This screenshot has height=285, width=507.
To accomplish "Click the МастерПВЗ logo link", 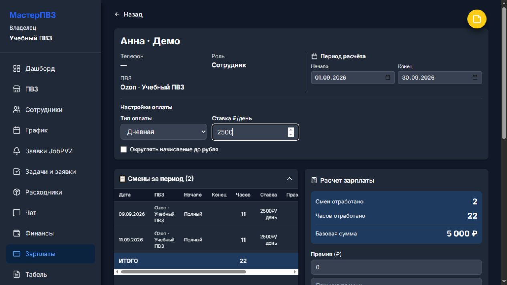I will pyautogui.click(x=32, y=15).
